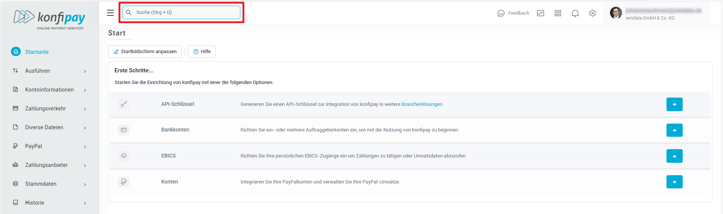This screenshot has width=723, height=214.
Task: Select Startseite in the sidebar
Action: click(x=37, y=52)
